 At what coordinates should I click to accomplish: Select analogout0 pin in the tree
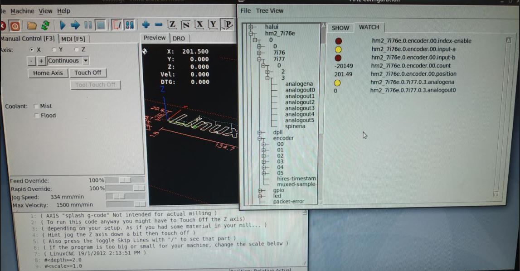(x=300, y=90)
